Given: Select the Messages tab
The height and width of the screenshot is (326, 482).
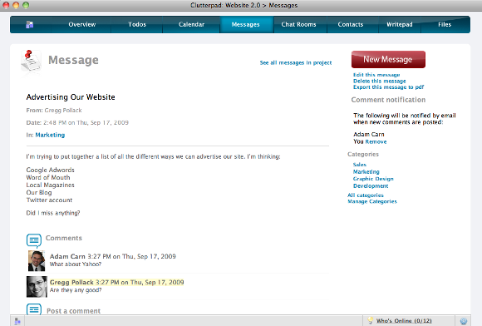Looking at the screenshot, I should click(x=246, y=24).
